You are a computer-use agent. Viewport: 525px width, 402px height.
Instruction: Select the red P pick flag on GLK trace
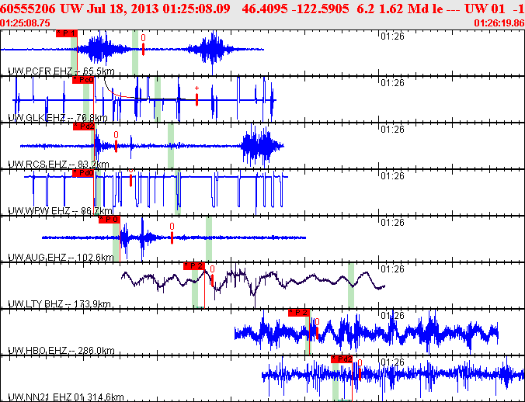pyautogui.click(x=82, y=79)
